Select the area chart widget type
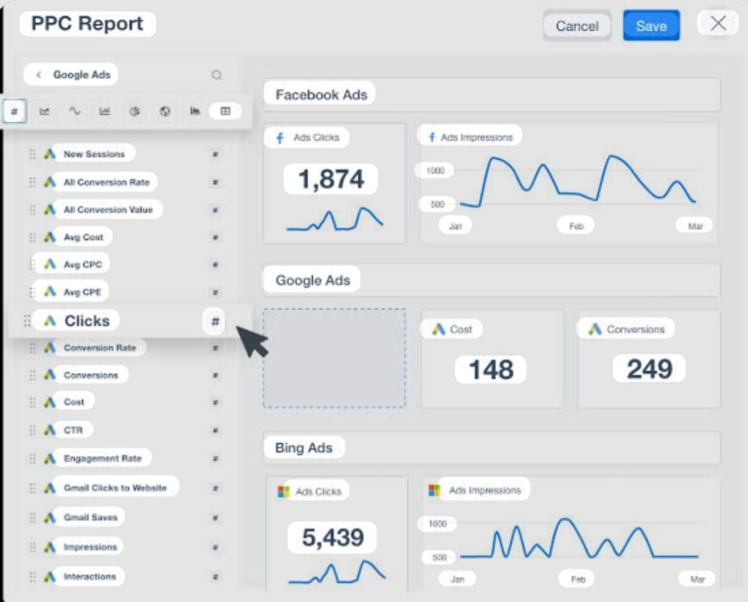 [195, 111]
